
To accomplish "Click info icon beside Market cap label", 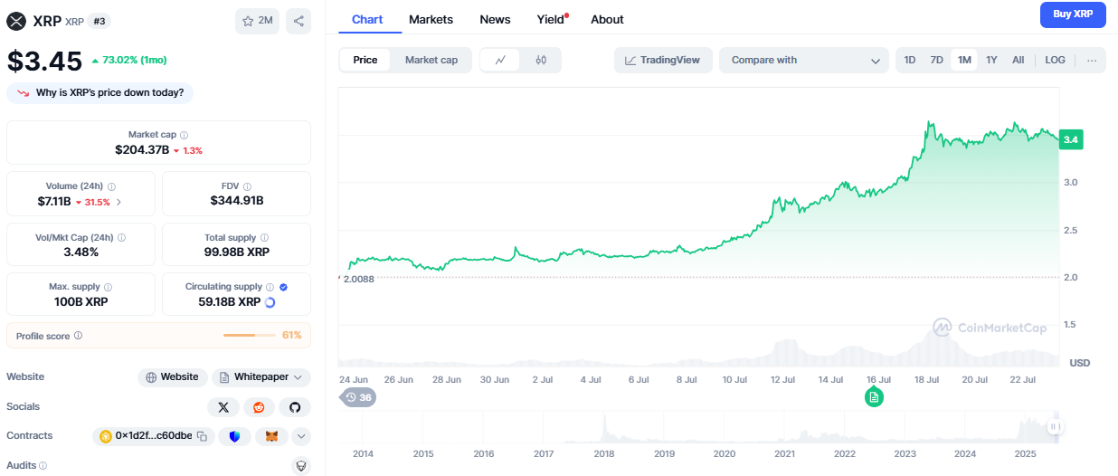I will (185, 135).
